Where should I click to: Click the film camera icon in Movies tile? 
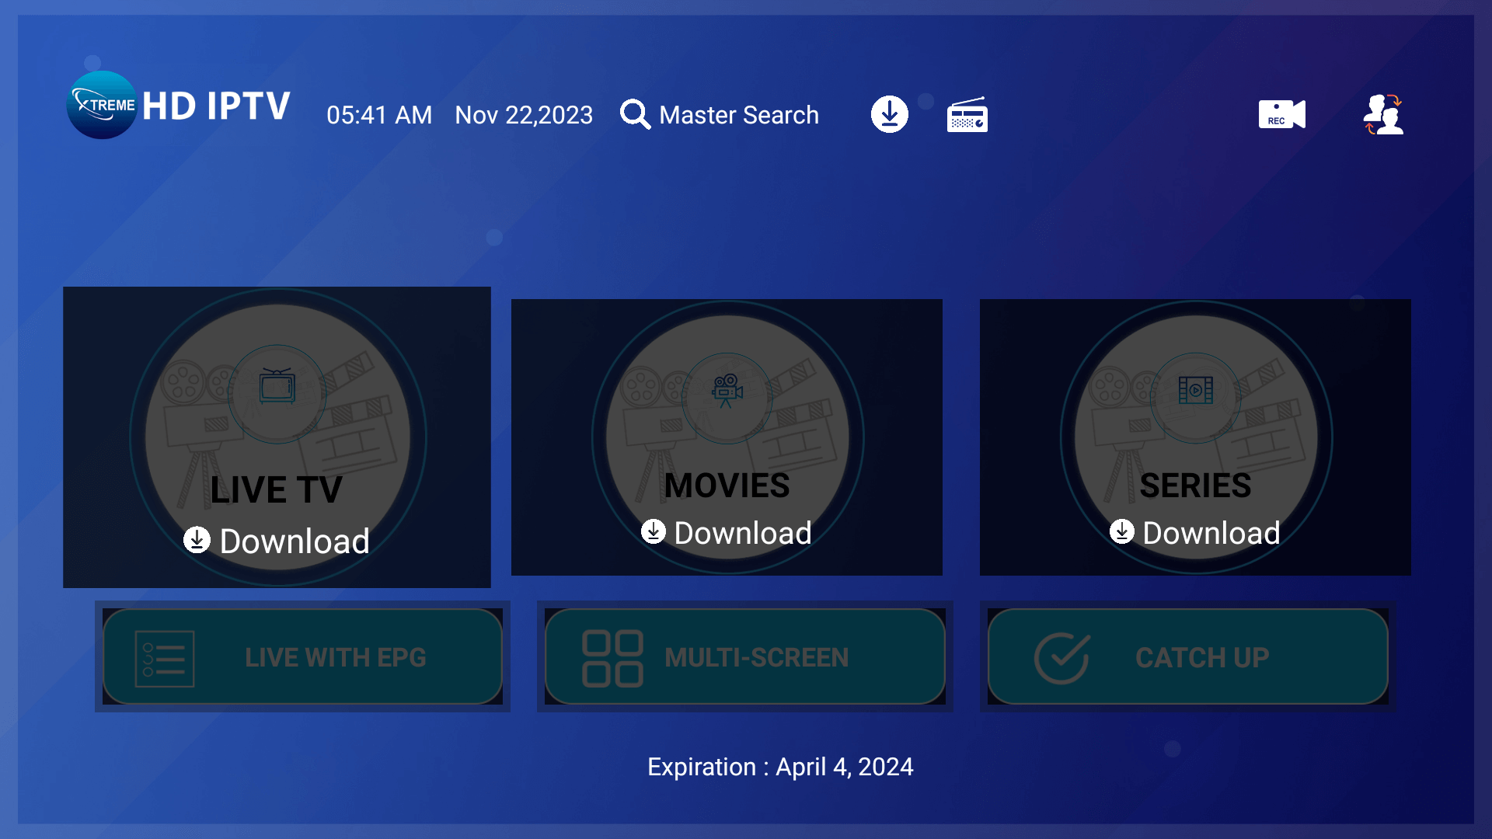coord(727,390)
